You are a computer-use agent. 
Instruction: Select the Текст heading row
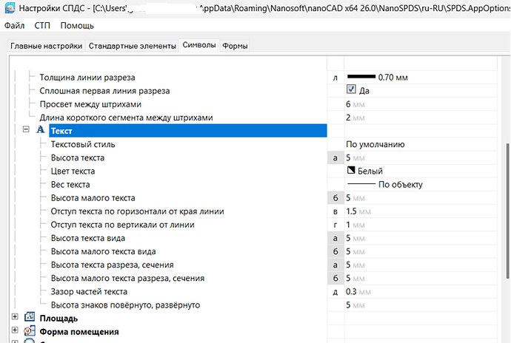[x=188, y=131]
